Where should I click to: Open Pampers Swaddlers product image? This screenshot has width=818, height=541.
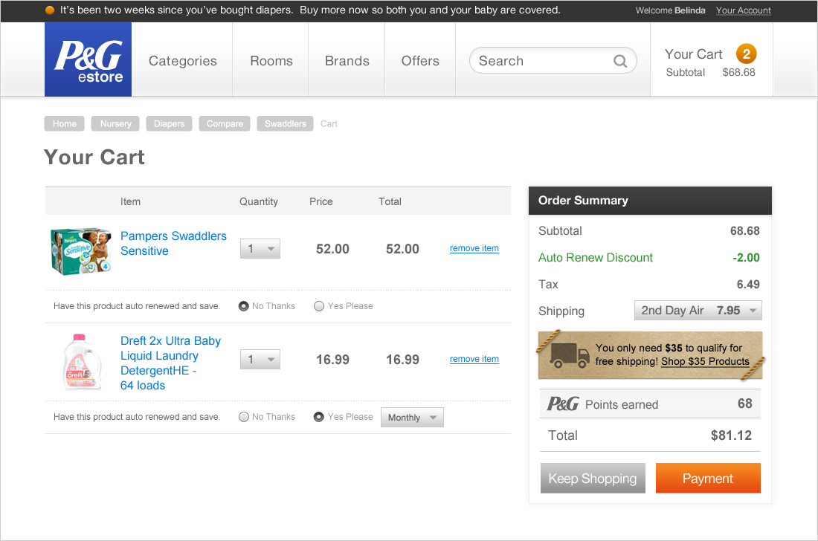(x=81, y=250)
